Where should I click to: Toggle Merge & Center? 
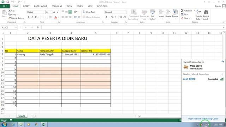click(x=91, y=17)
